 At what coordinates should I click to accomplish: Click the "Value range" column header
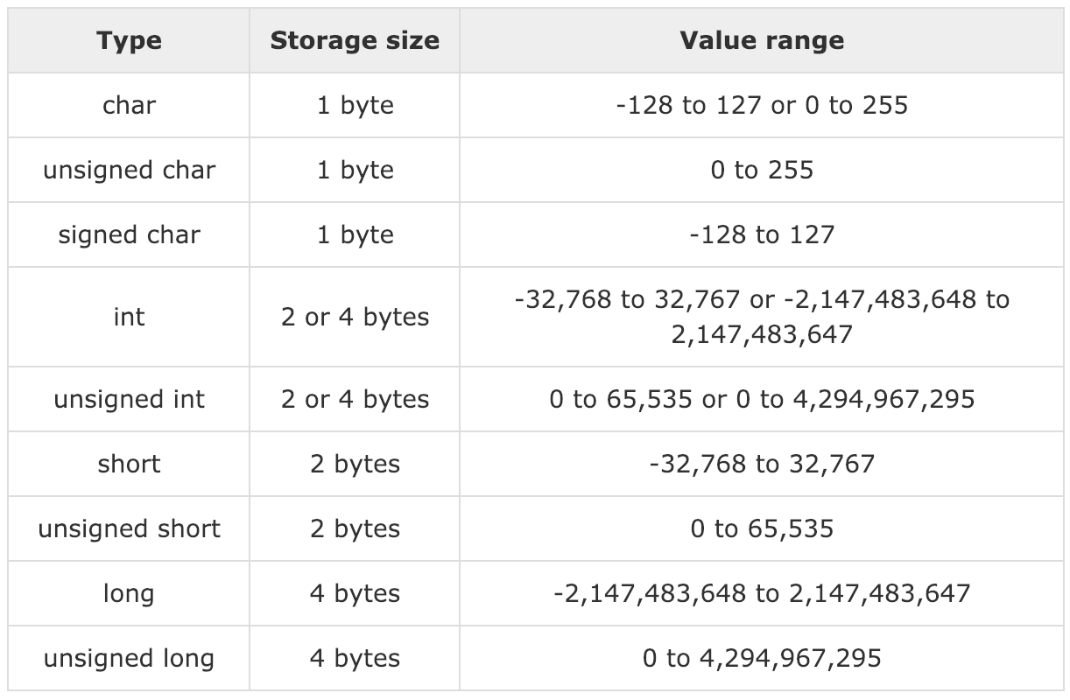tap(762, 40)
